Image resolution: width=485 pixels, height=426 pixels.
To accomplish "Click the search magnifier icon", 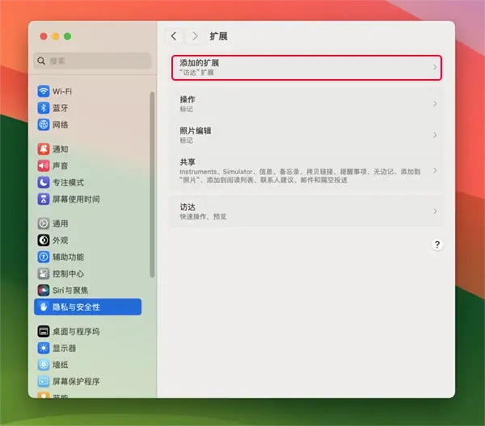I will pos(41,61).
